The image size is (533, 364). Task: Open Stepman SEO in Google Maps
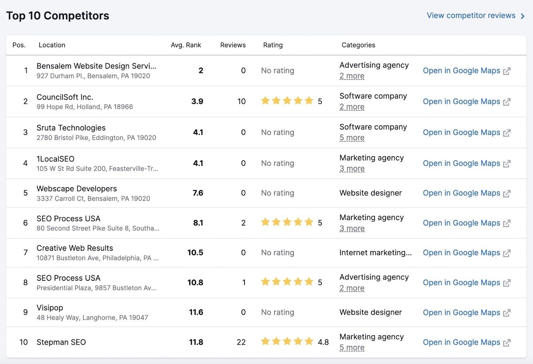[x=461, y=342]
